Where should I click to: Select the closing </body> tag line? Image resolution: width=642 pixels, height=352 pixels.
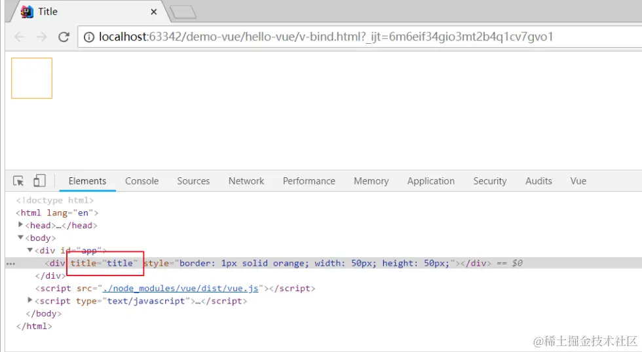[43, 313]
